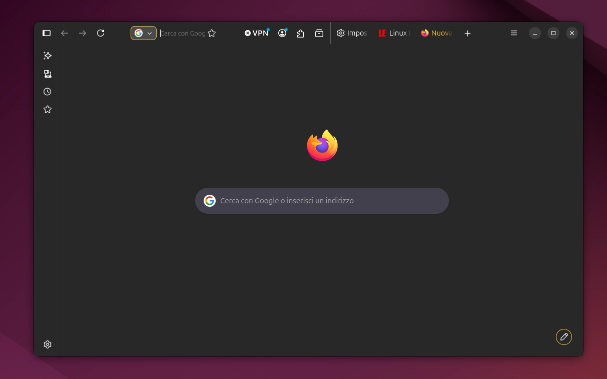Open the Firefox account icon

283,33
